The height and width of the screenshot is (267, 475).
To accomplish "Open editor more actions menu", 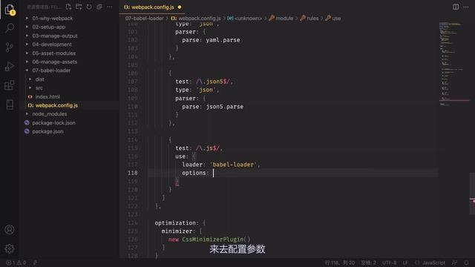I will pos(466,7).
